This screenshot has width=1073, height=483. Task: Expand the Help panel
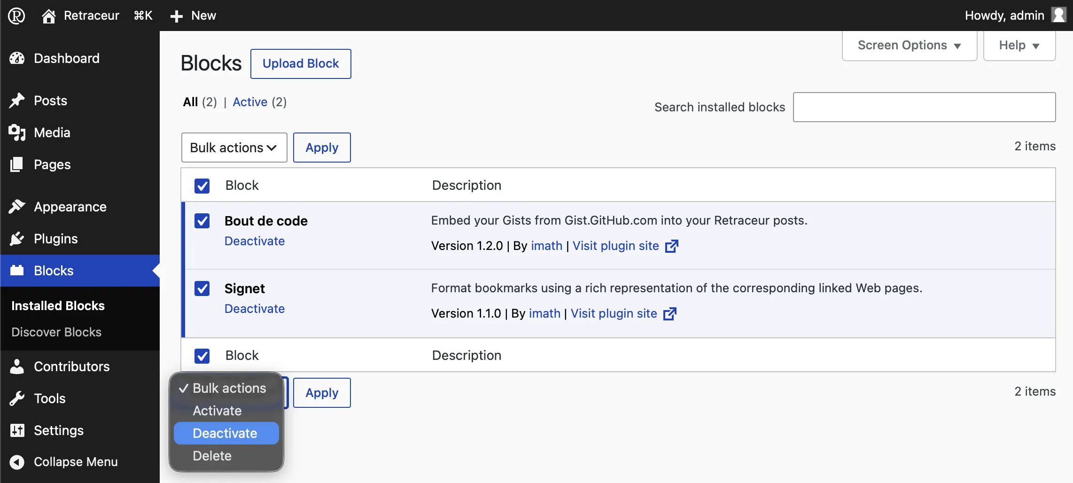click(1019, 45)
